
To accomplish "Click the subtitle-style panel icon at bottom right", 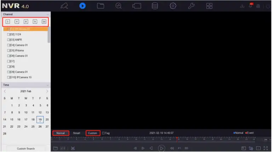I will (244, 148).
